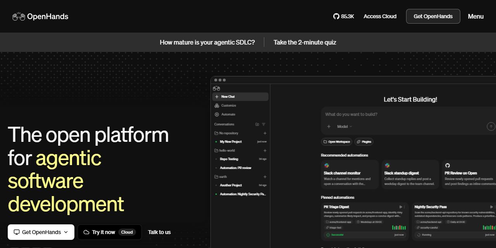496x248 pixels.
Task: Start a New Chat in the sidebar
Action: pyautogui.click(x=240, y=96)
